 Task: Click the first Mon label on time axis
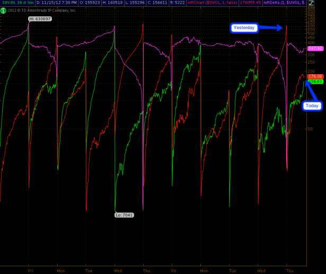[61, 271]
